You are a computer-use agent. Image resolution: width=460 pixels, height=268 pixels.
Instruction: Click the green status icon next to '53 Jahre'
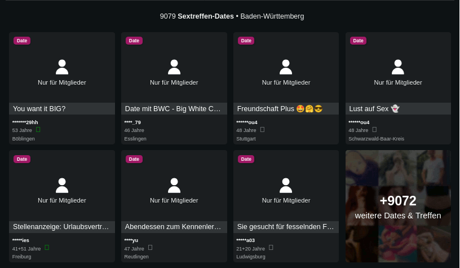click(x=38, y=129)
